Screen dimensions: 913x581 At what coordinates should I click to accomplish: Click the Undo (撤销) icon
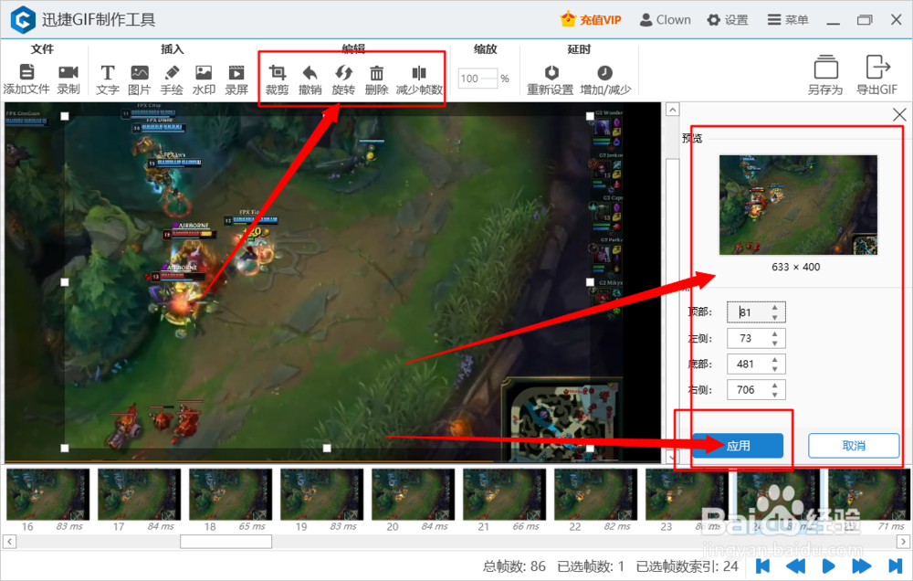point(310,72)
